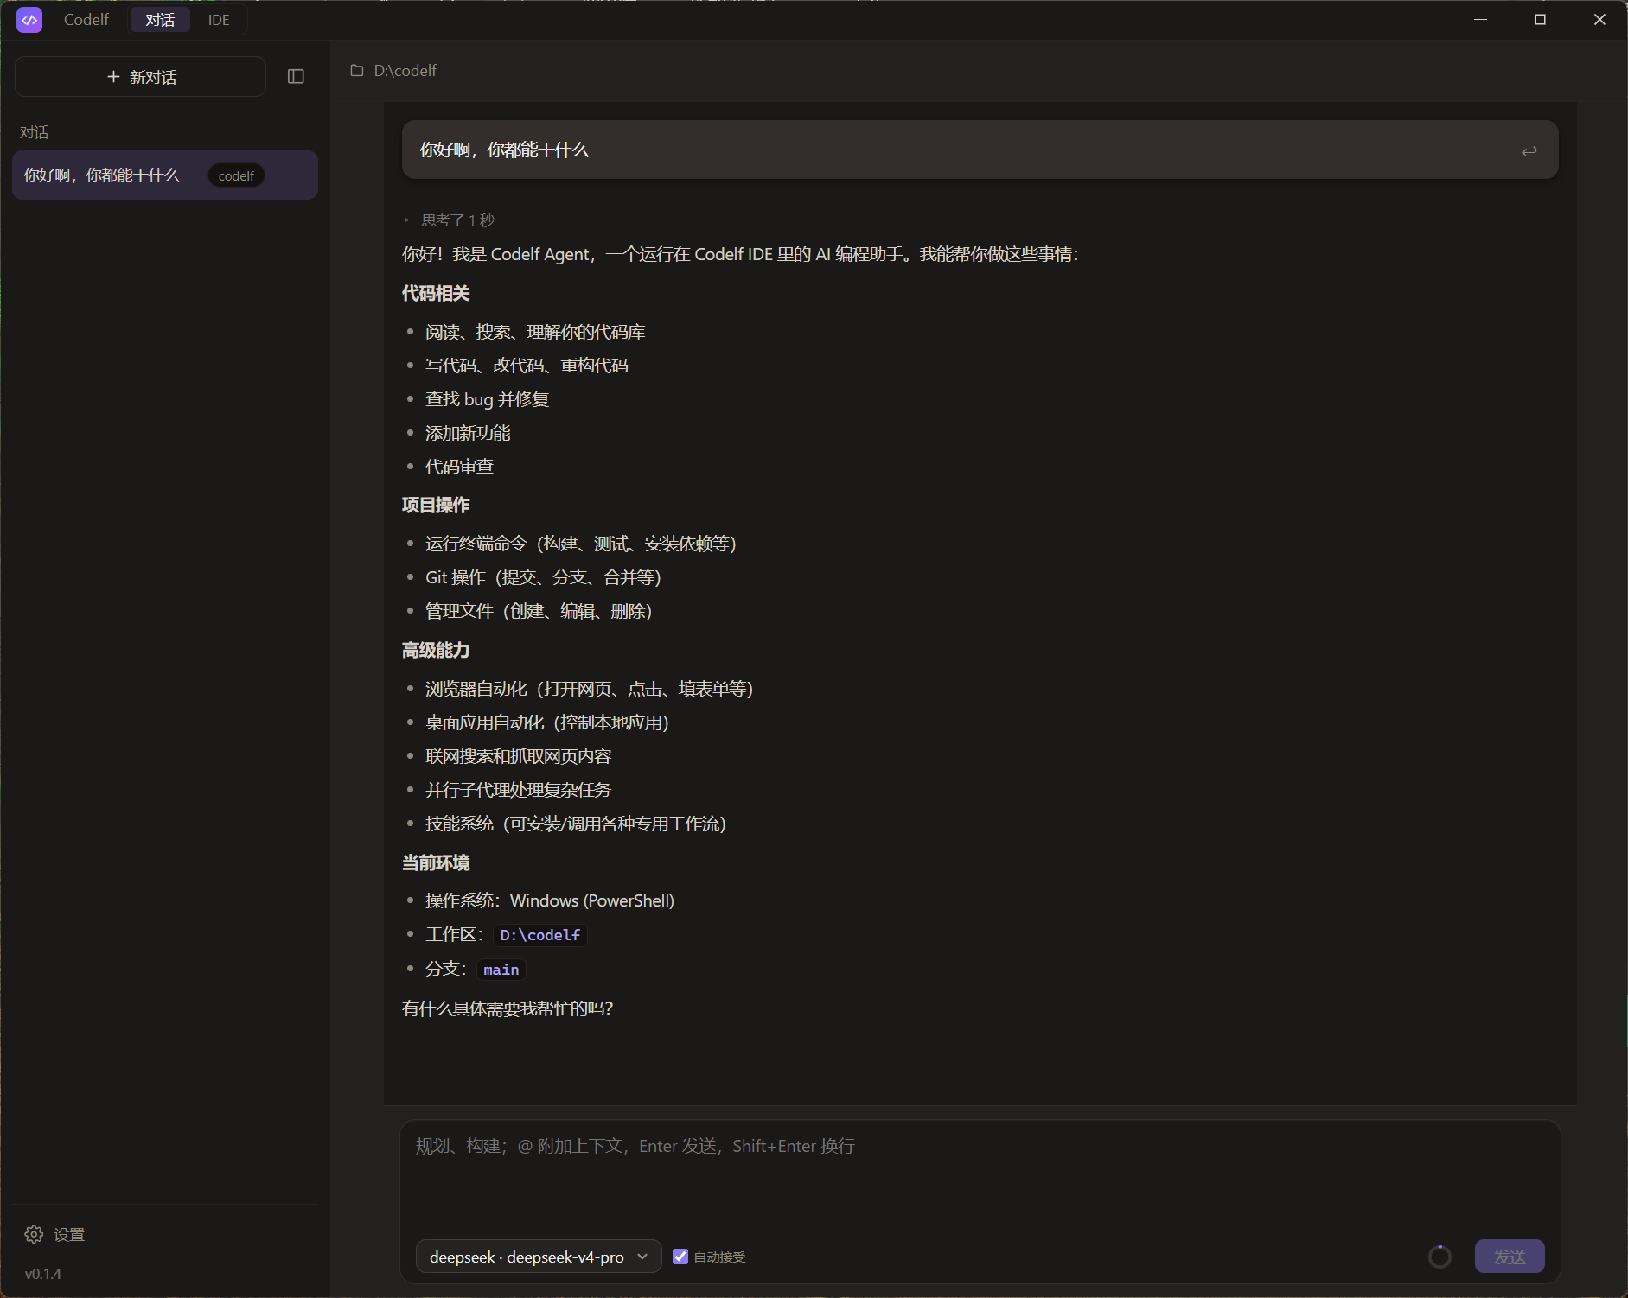Click the 技能系统 list item
The width and height of the screenshot is (1628, 1298).
coord(576,824)
